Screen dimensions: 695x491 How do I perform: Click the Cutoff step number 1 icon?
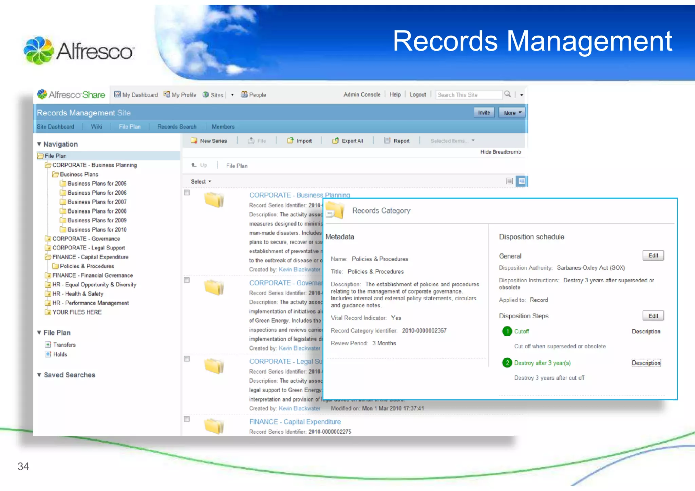507,331
